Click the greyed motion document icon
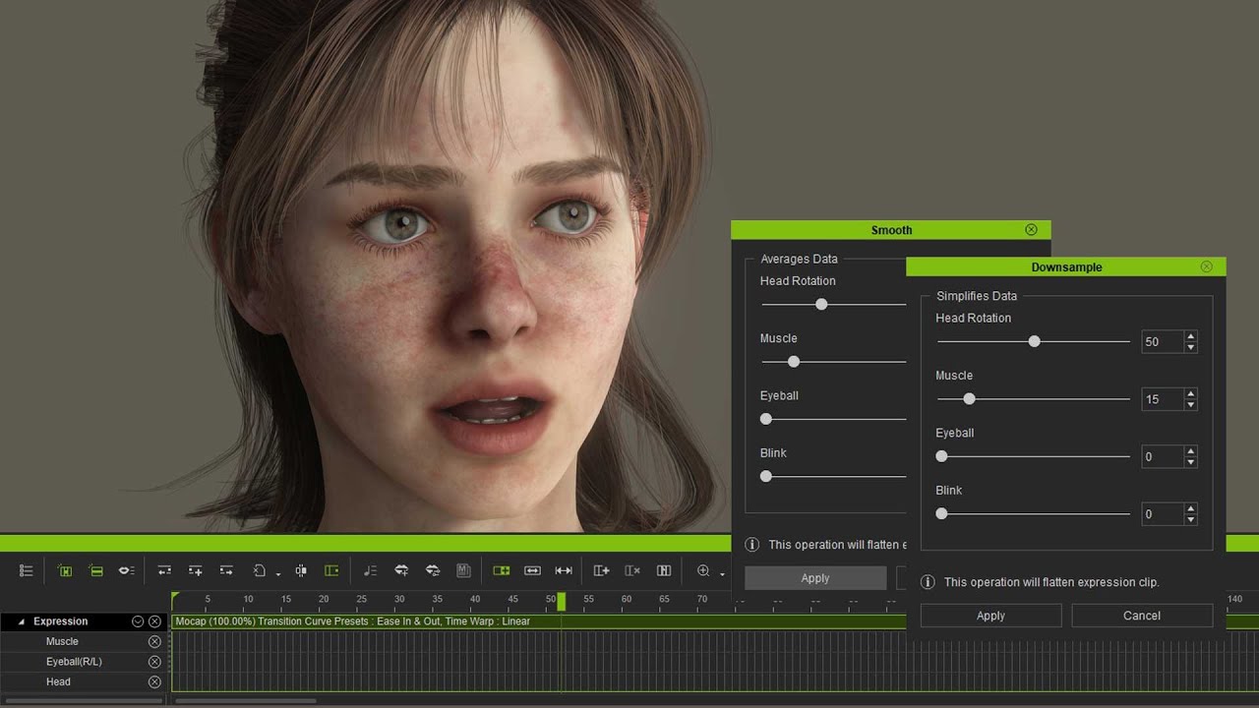1259x708 pixels. pyautogui.click(x=463, y=570)
